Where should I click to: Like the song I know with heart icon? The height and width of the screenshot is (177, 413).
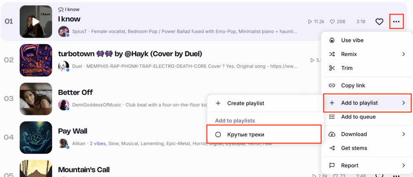(379, 22)
